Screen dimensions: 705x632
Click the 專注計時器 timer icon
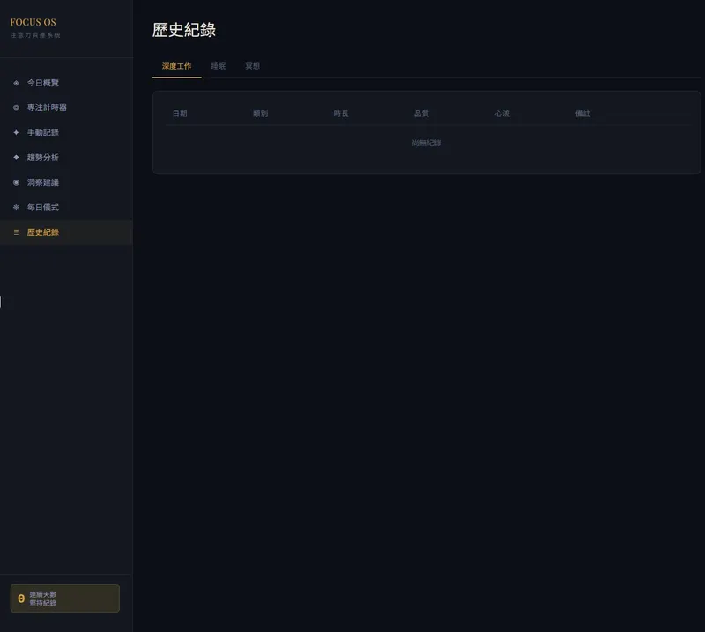[16, 107]
